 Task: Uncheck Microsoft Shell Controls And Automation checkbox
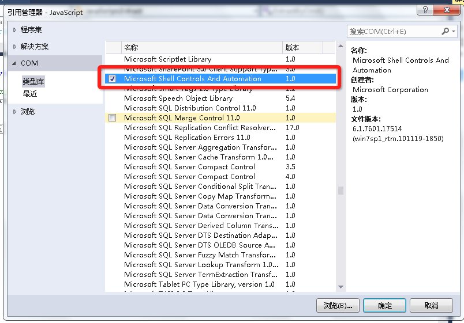click(x=112, y=78)
